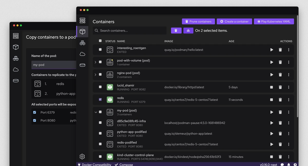Open Compose in status bar
The image size is (308, 166).
point(124,164)
